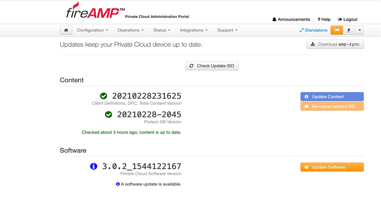
Task: Open the Status menu
Action: tap(161, 30)
